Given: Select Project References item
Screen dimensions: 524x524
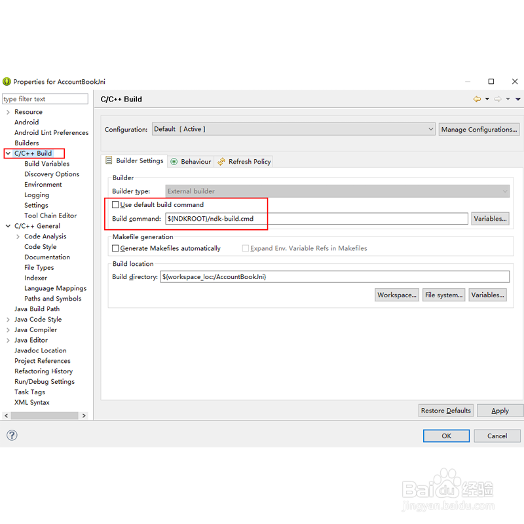Looking at the screenshot, I should [42, 360].
